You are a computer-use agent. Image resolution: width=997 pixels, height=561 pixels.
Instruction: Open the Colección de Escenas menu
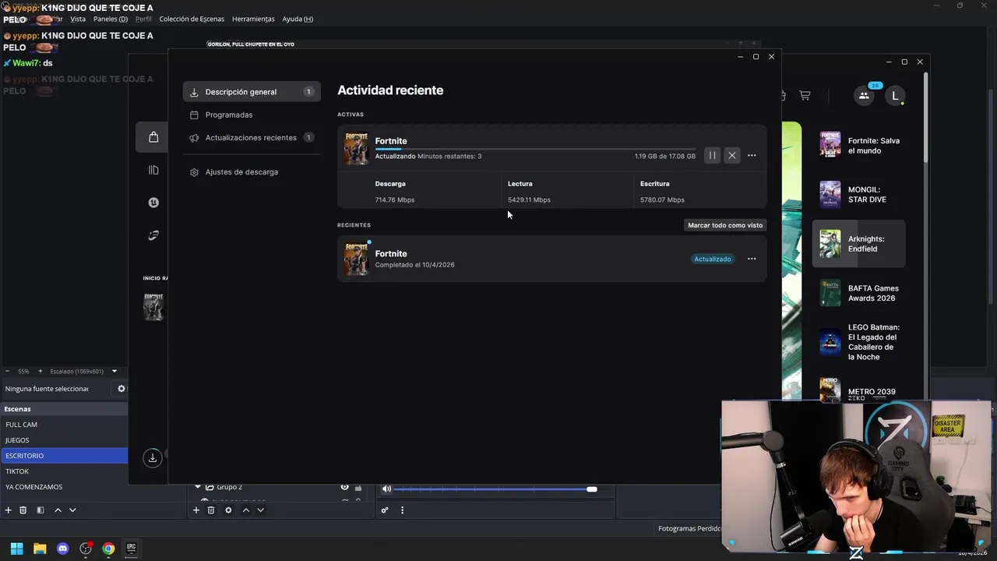[x=192, y=19]
